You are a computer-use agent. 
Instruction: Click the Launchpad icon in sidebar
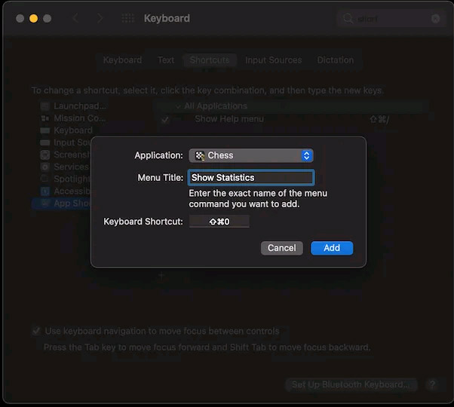[45, 106]
